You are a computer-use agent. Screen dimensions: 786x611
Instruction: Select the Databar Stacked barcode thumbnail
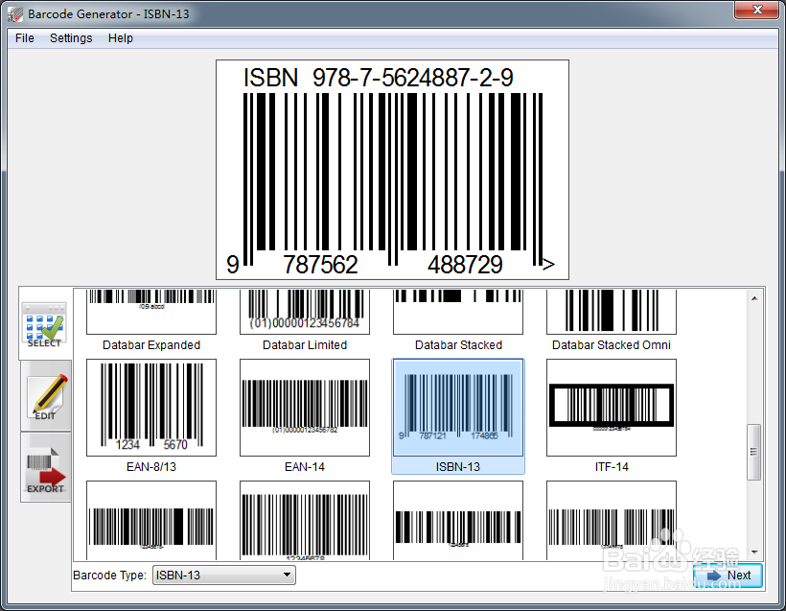click(458, 312)
